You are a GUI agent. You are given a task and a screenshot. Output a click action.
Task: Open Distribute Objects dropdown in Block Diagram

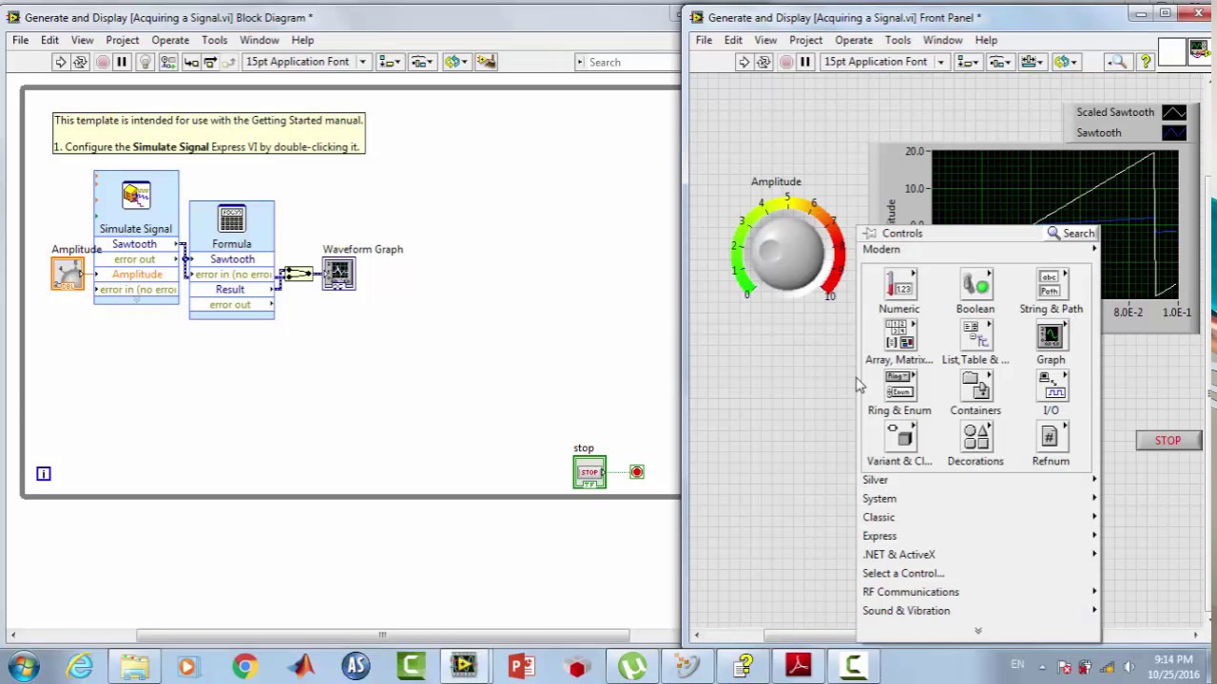point(421,62)
